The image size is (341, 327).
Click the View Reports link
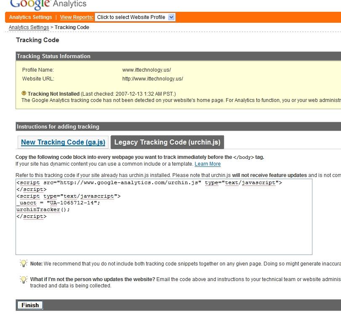pos(77,17)
